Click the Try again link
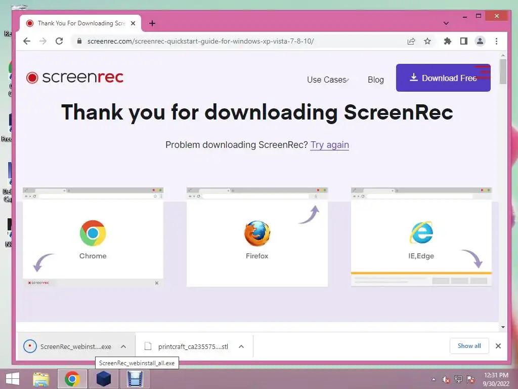This screenshot has width=518, height=389. click(x=330, y=145)
